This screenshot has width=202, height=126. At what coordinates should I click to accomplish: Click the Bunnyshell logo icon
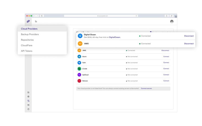pos(28,21)
